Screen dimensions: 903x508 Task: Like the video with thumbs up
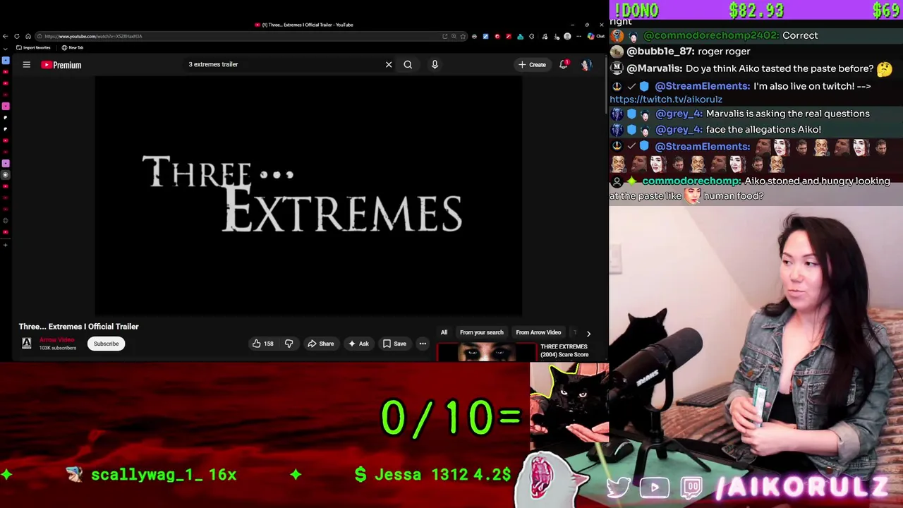click(263, 344)
